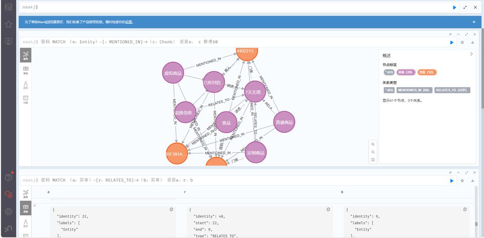Clear the top editor with the X
This screenshot has height=238, width=484.
tap(475, 8)
